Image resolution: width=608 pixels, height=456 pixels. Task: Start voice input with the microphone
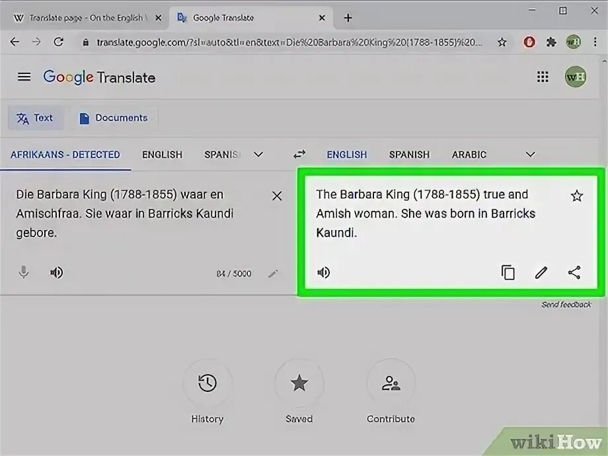24,272
